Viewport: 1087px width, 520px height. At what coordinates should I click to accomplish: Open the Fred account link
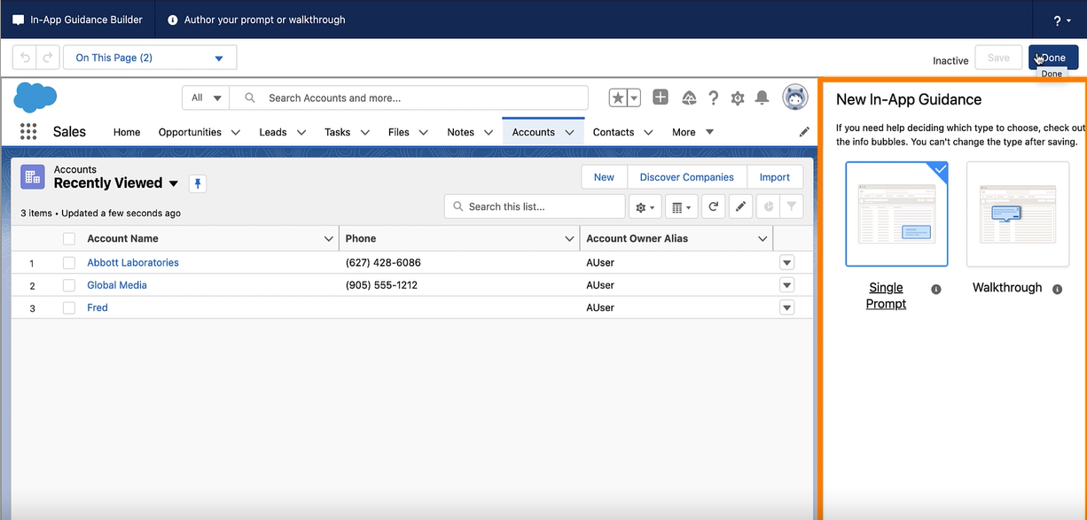point(98,307)
